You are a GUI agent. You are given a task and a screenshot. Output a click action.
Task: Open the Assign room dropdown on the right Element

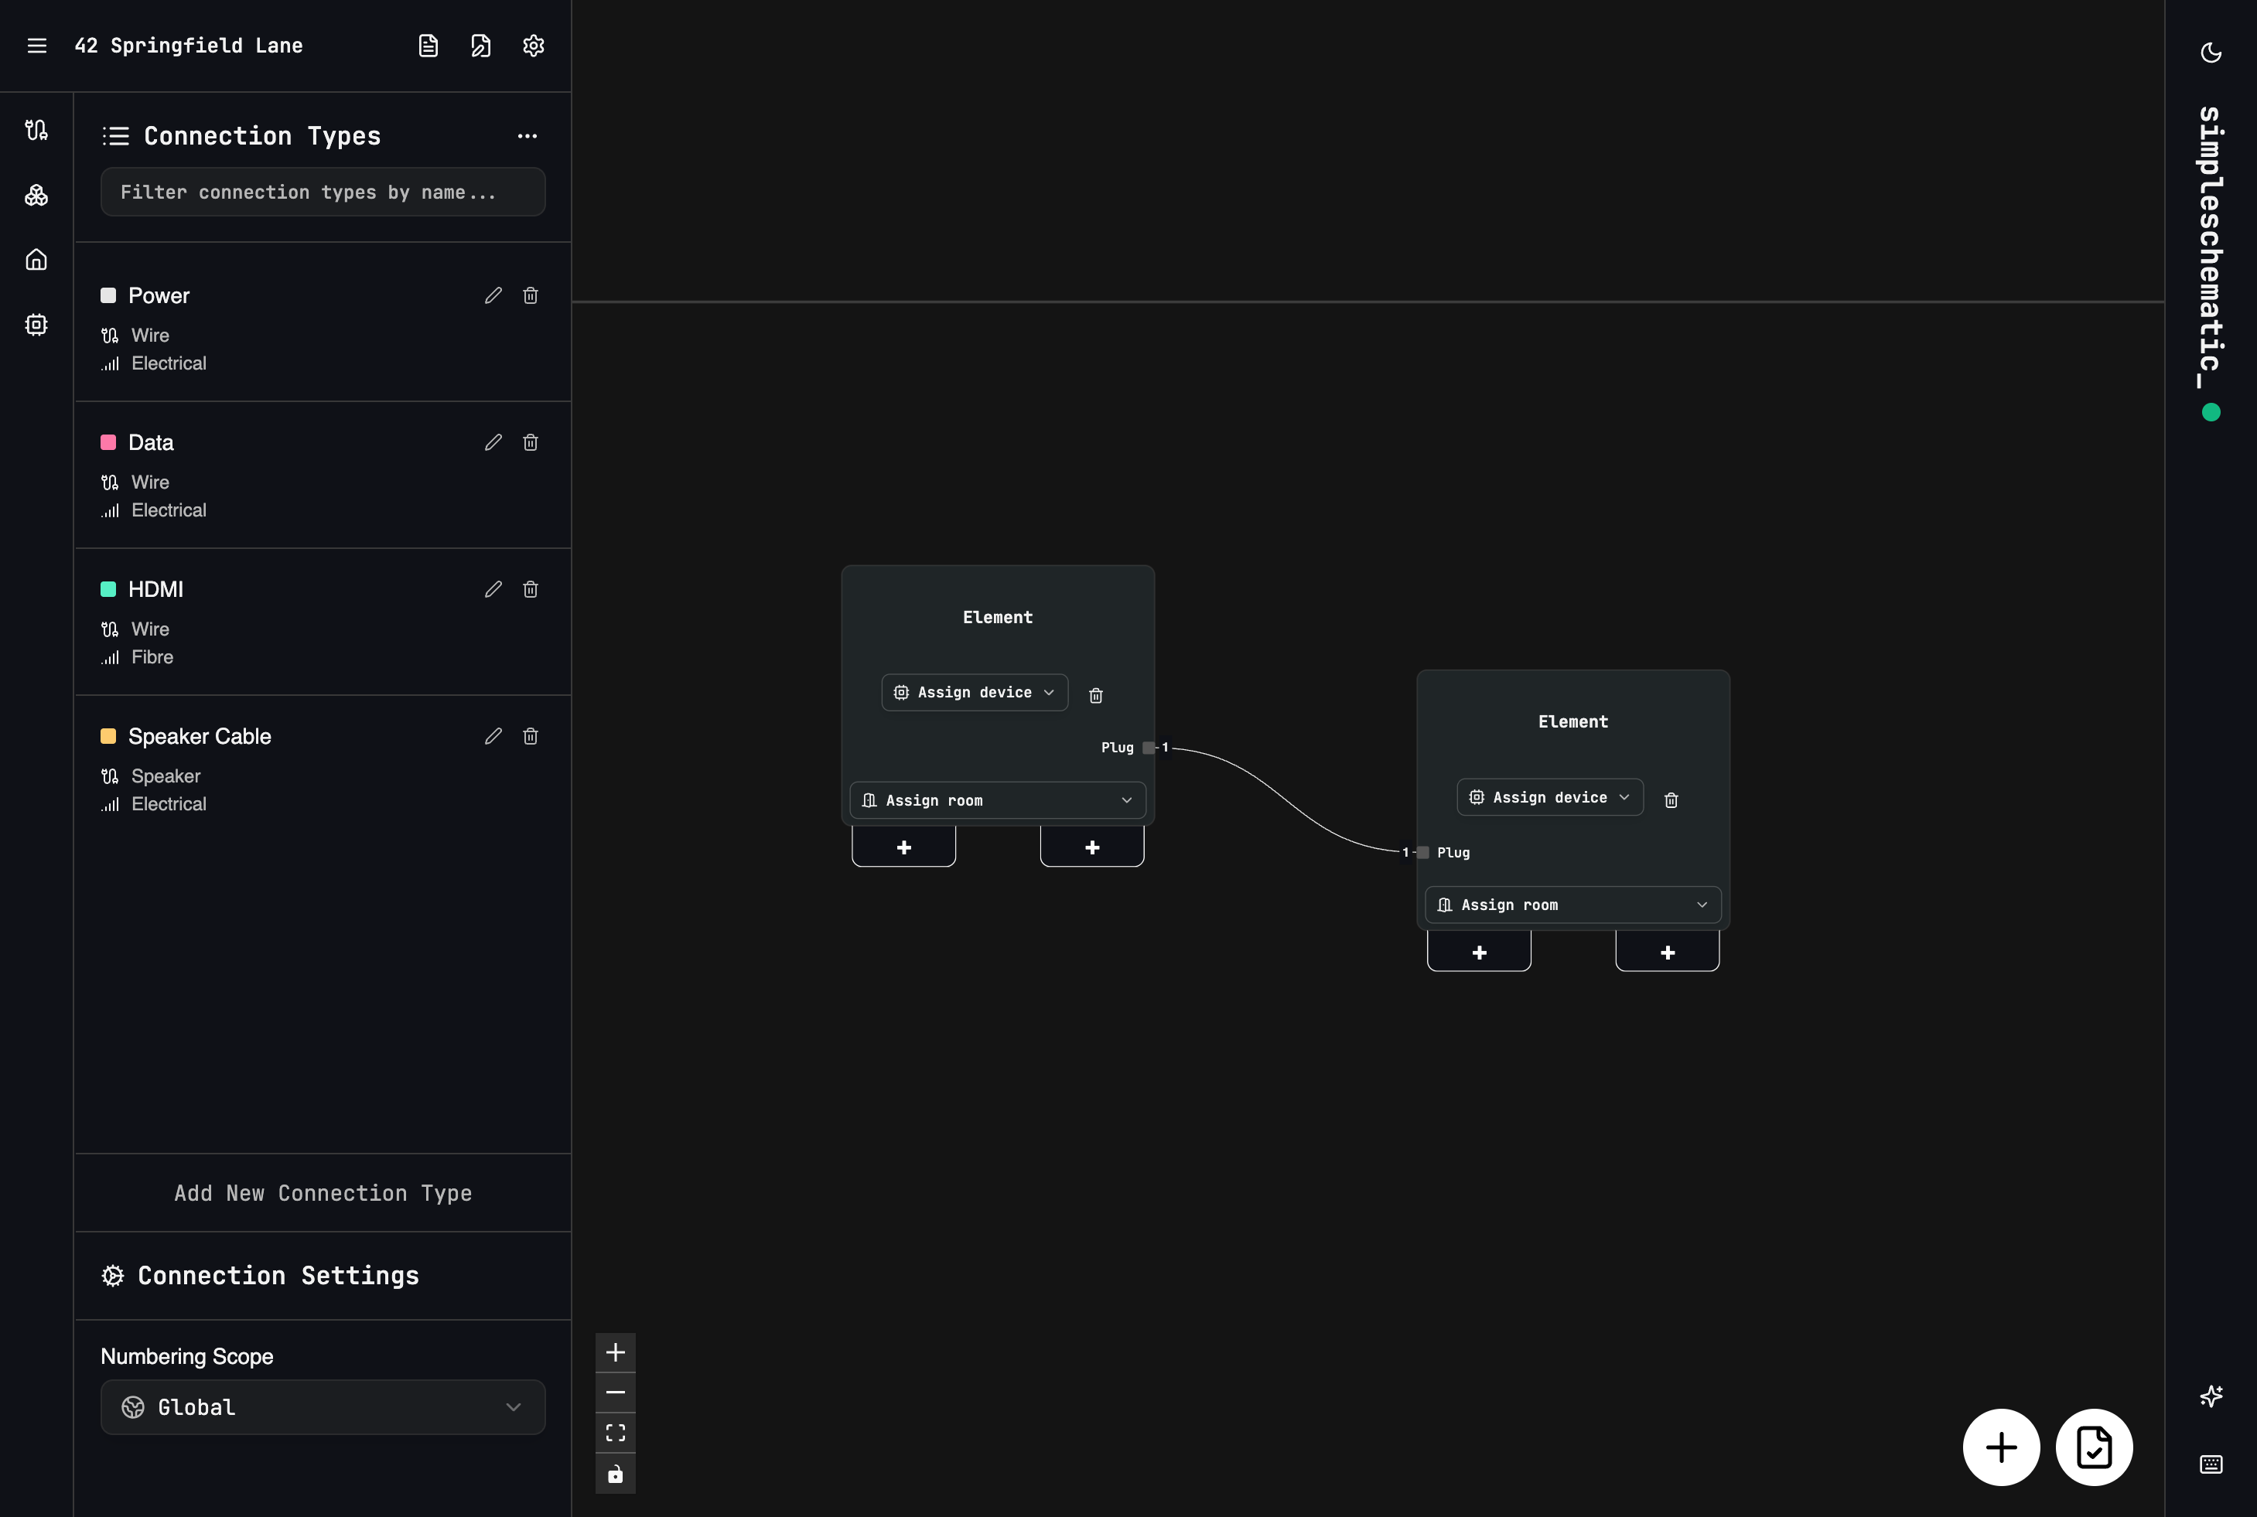pyautogui.click(x=1571, y=904)
